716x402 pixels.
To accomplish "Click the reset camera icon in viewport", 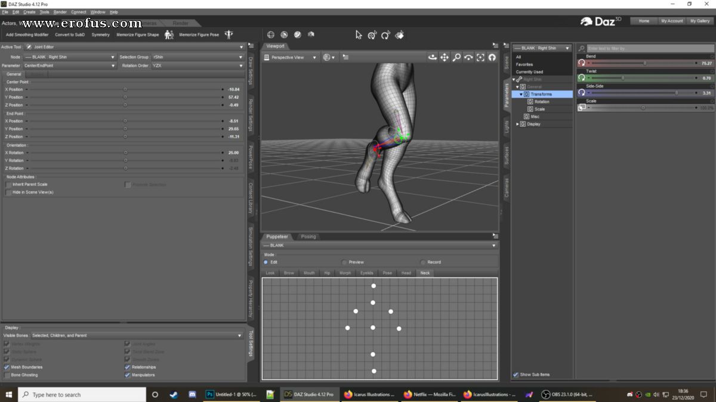I will click(492, 57).
